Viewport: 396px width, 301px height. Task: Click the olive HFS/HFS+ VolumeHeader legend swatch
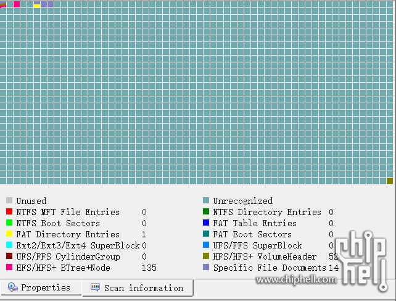206,256
